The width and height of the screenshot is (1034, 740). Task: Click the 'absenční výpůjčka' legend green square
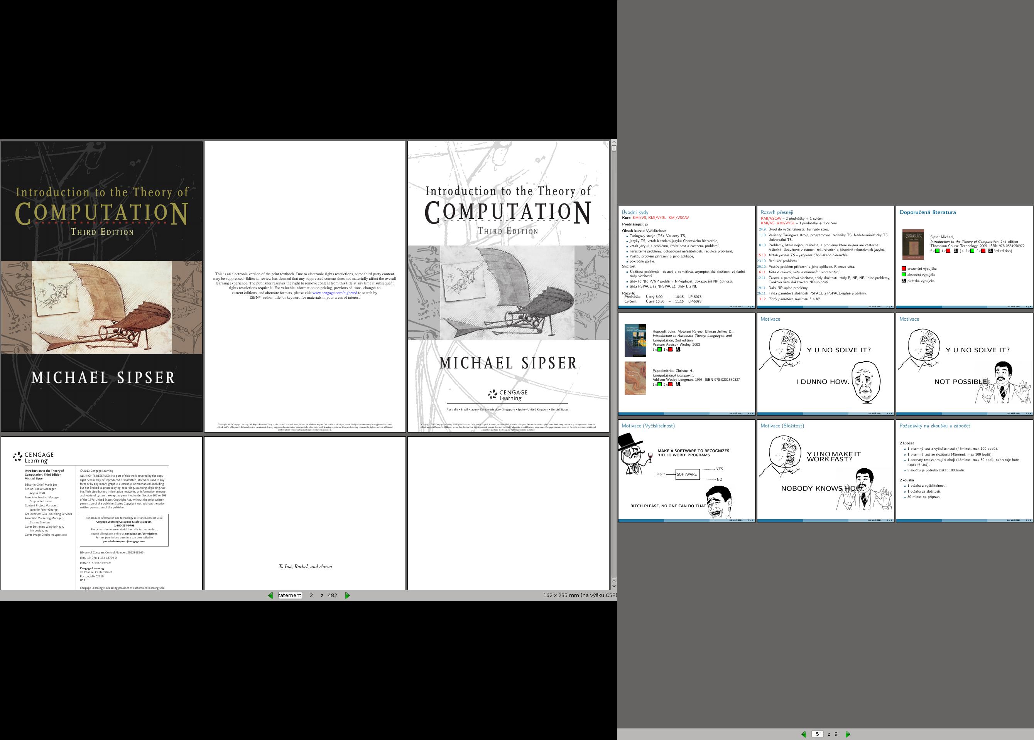pyautogui.click(x=904, y=274)
